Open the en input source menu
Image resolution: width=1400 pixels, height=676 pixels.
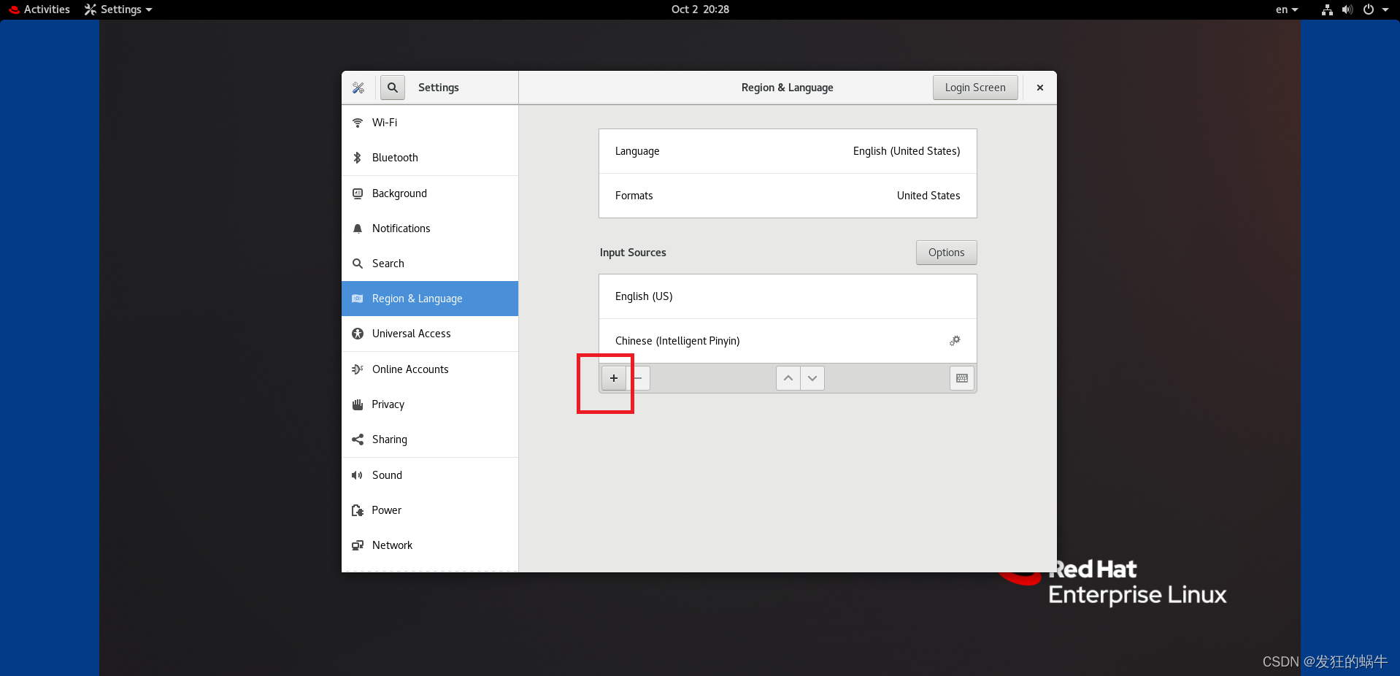click(1286, 9)
